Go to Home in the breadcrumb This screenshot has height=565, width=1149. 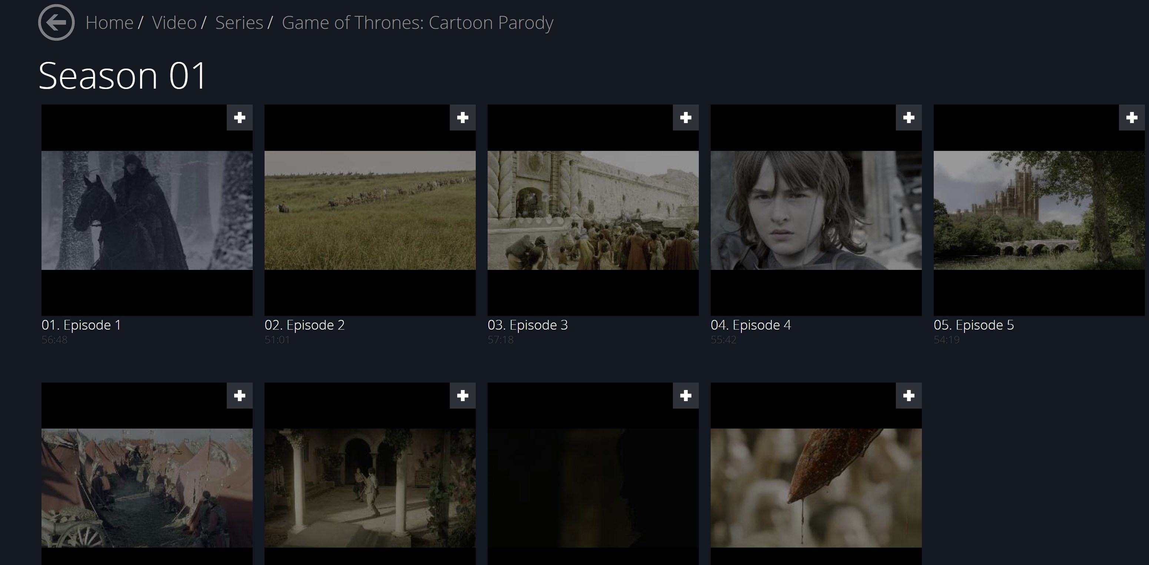[109, 23]
